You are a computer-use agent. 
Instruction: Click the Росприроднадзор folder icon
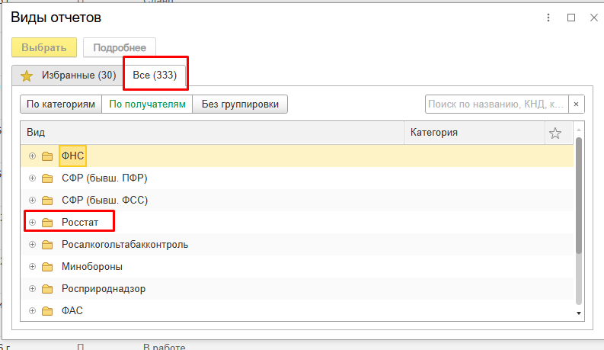(47, 289)
